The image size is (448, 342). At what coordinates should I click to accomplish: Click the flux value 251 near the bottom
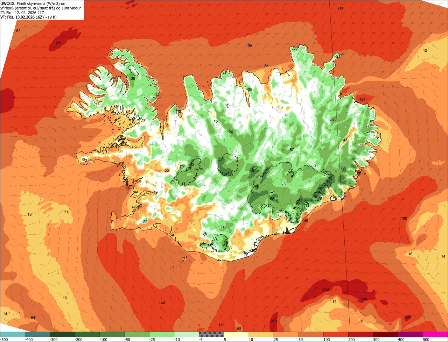274,321
